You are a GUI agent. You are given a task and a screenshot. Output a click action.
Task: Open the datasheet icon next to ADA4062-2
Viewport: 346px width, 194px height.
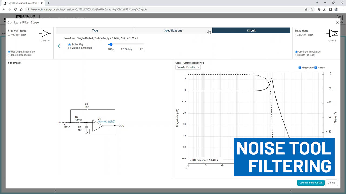[114, 122]
